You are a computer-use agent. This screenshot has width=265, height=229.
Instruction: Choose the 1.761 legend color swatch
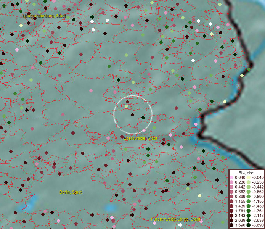[231, 211]
